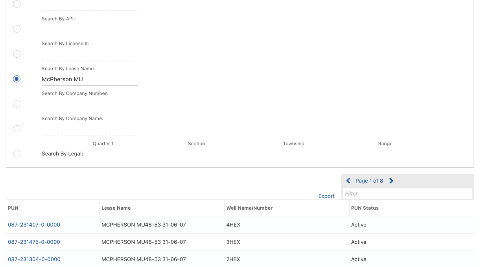Sort by the Lease Name column header

pyautogui.click(x=116, y=208)
